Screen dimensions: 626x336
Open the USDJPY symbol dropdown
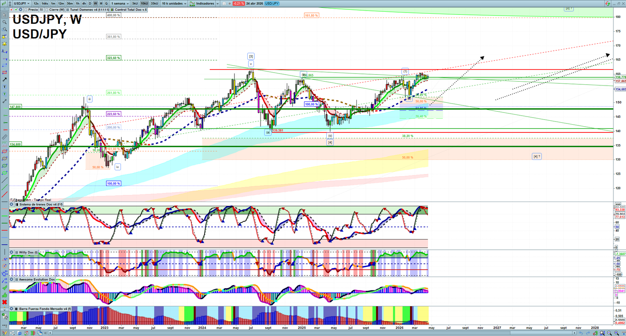tap(22, 4)
